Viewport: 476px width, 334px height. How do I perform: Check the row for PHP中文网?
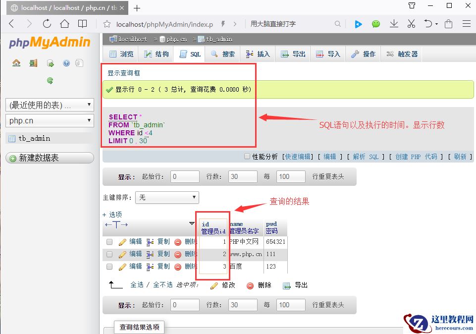pos(109,242)
